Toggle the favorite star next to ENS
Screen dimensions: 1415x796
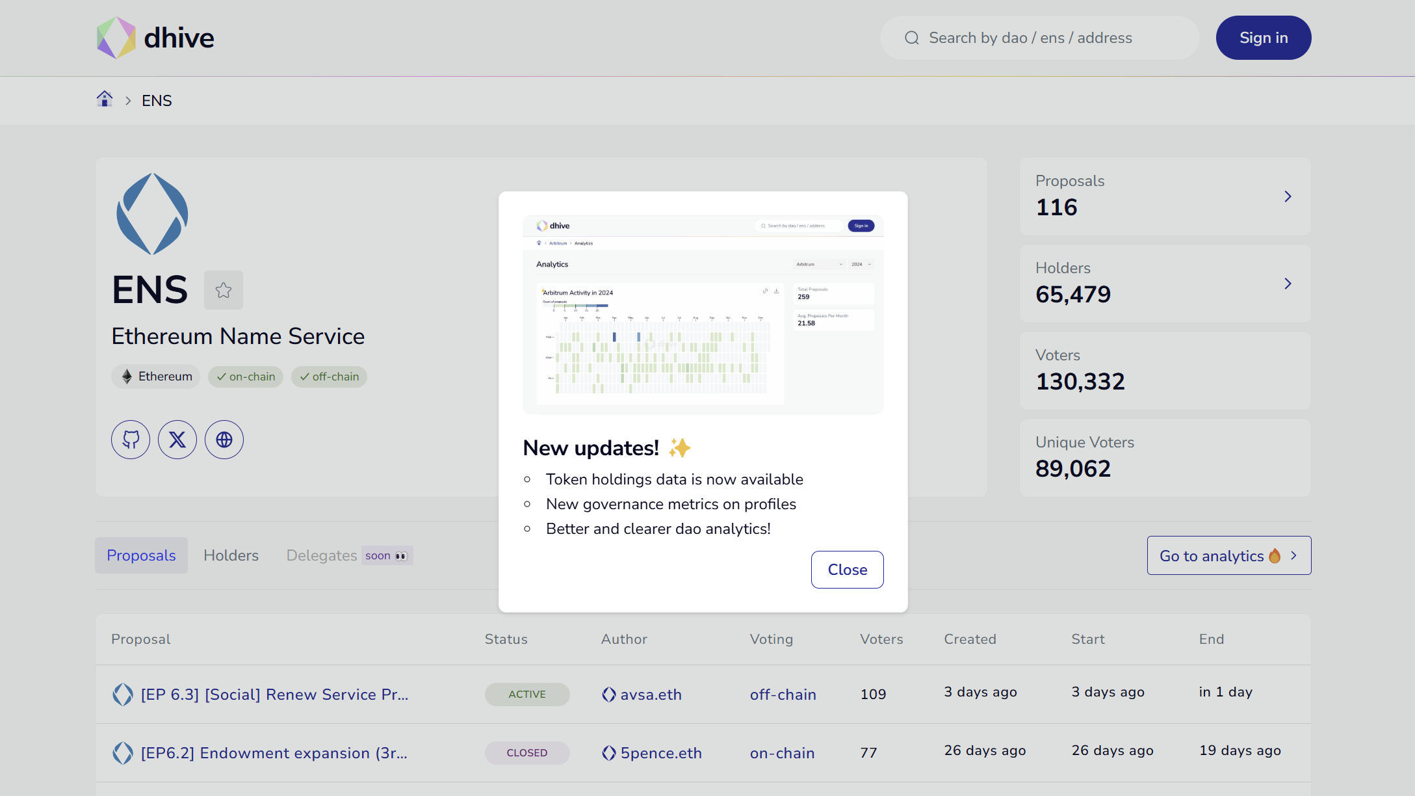point(224,290)
